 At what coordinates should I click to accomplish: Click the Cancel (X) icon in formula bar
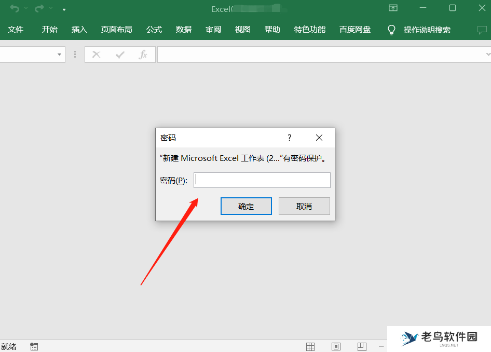point(96,54)
